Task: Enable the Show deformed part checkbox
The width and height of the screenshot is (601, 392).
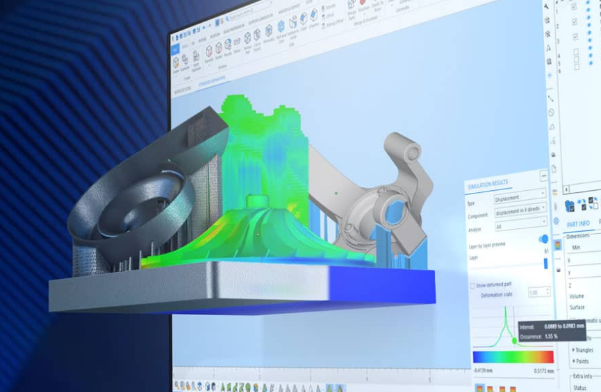Action: pos(473,285)
